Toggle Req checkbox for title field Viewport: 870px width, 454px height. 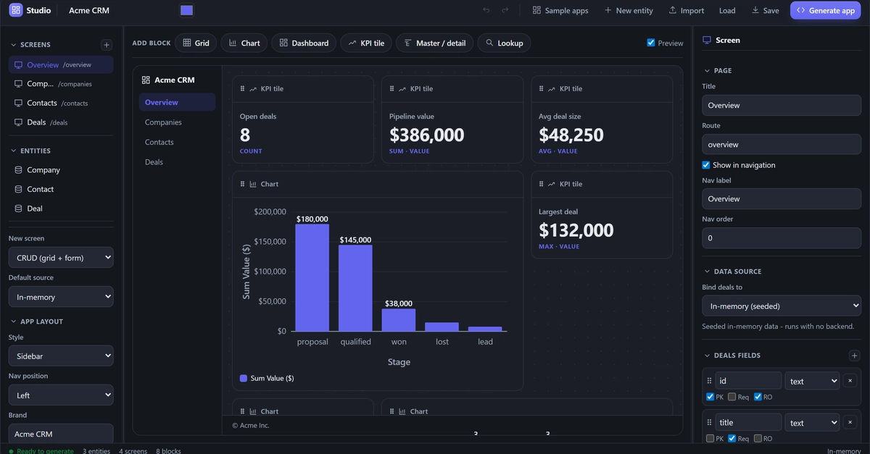pos(732,439)
